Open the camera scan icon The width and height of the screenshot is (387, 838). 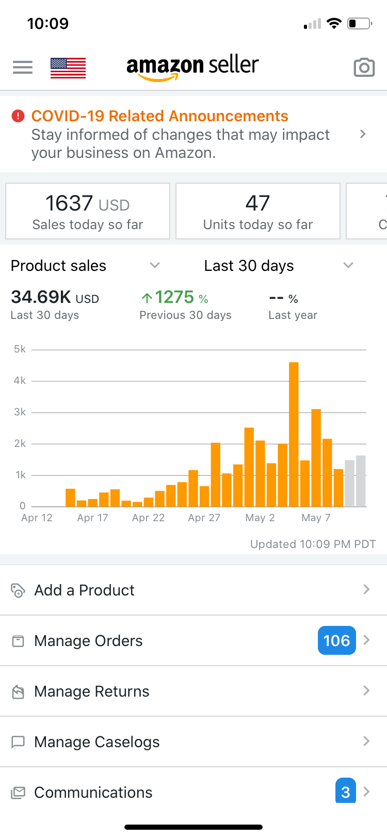(364, 68)
